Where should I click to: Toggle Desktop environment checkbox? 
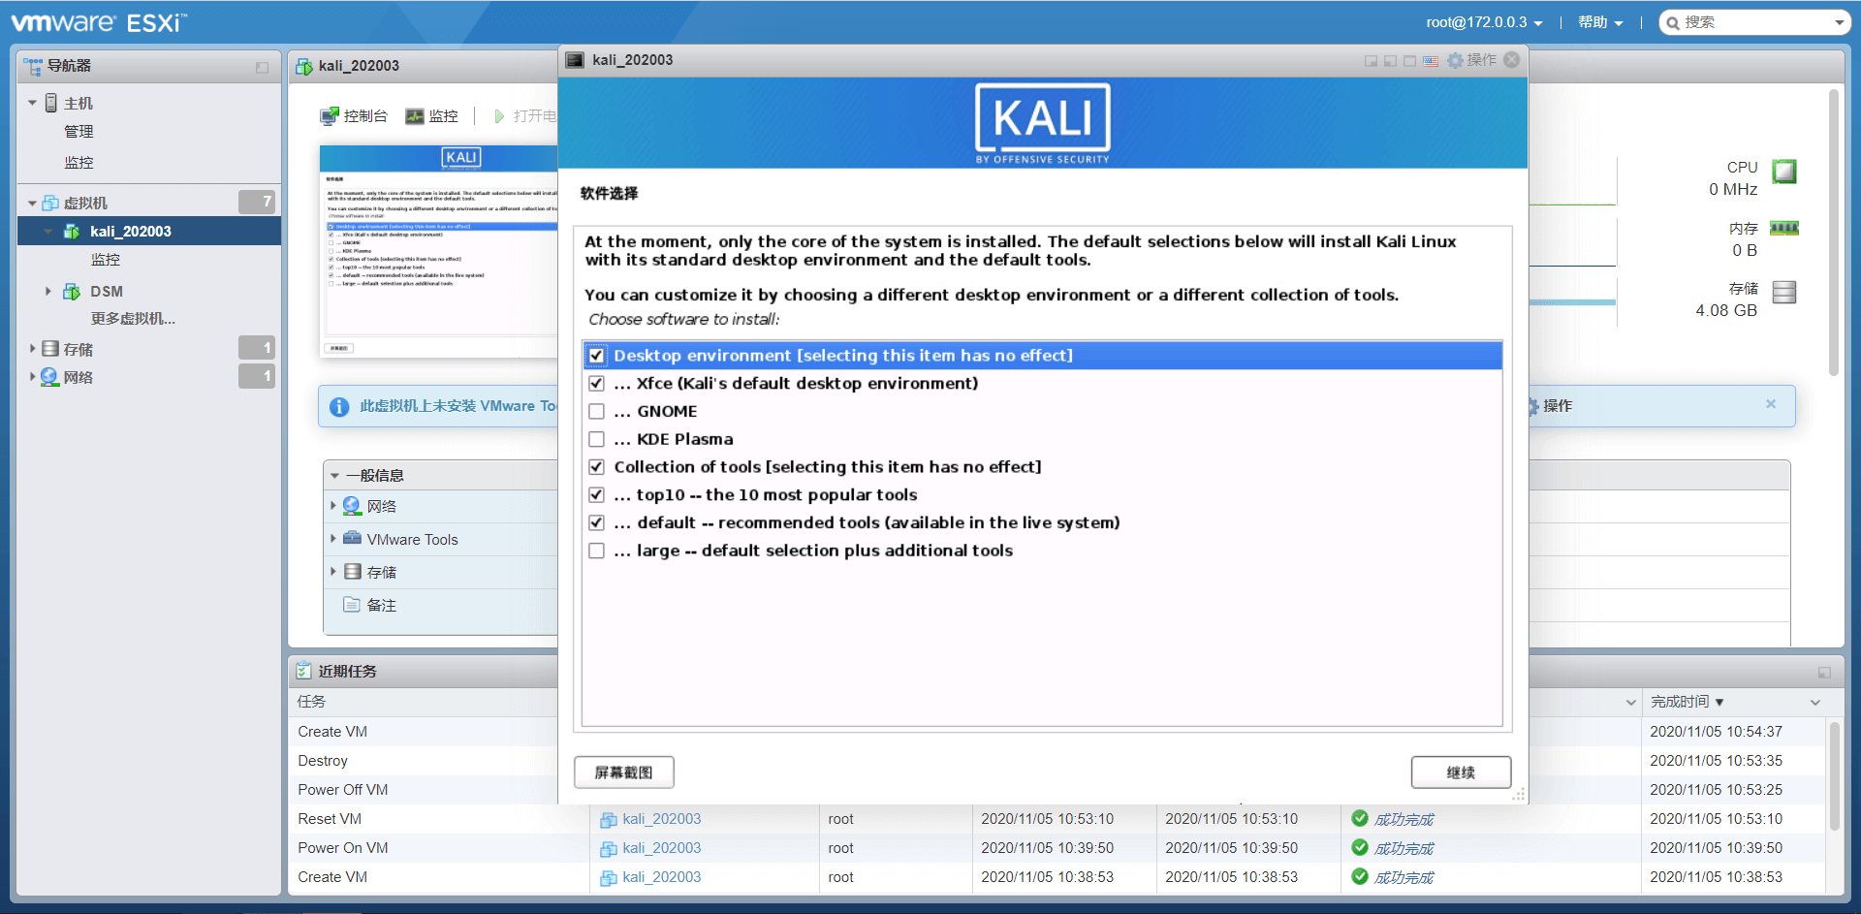point(596,356)
